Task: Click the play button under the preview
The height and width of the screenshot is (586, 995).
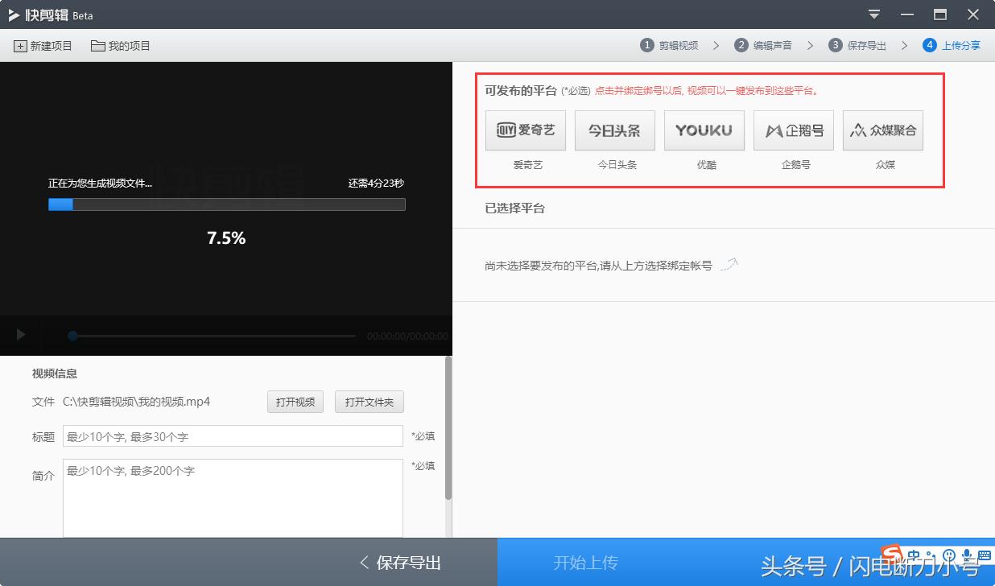Action: pyautogui.click(x=18, y=336)
